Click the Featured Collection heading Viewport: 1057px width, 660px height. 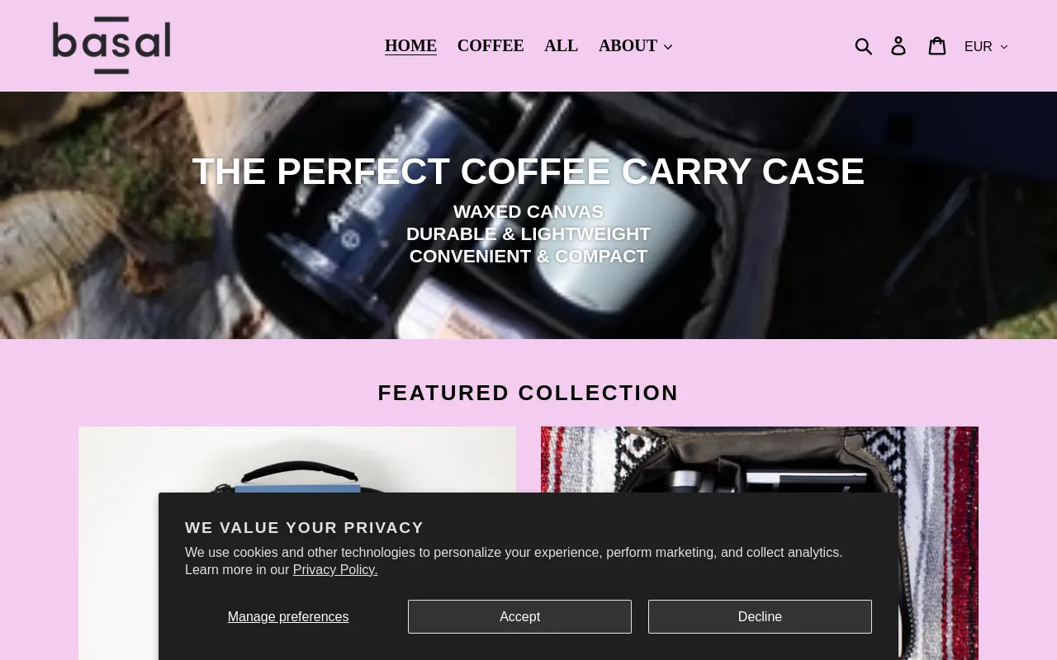click(528, 393)
